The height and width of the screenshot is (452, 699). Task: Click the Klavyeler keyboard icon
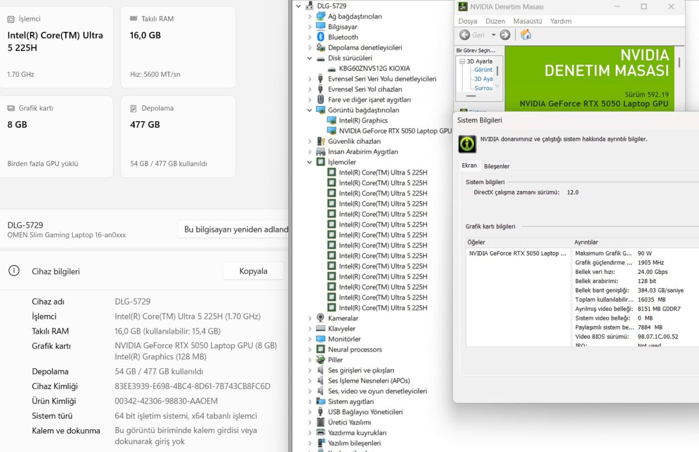(320, 329)
